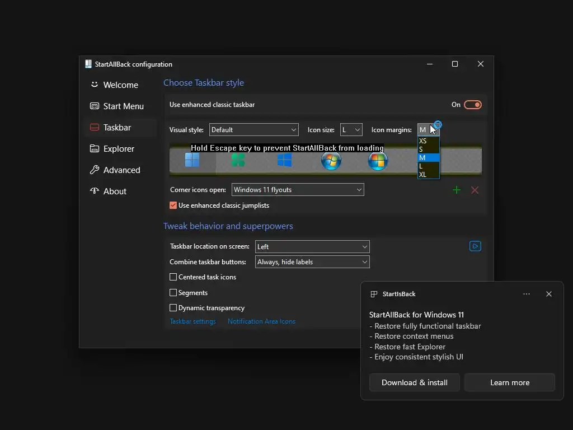Click the Explorer folder sidebar icon
This screenshot has width=573, height=430.
[x=94, y=148]
